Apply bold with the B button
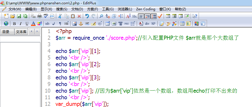This screenshot has width=252, height=107. click(14, 24)
